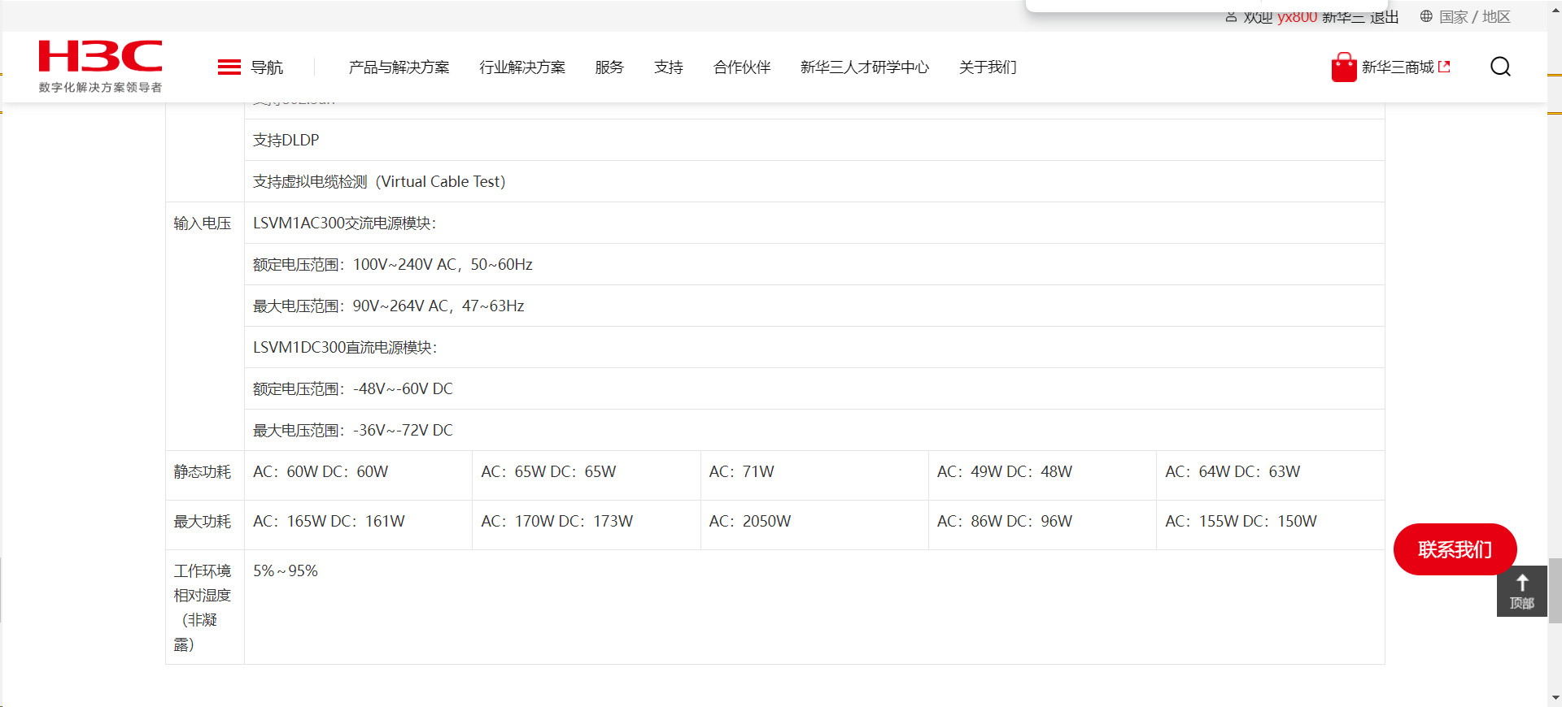Viewport: 1562px width, 707px height.
Task: Click the yx800 username link
Action: coord(1297,17)
